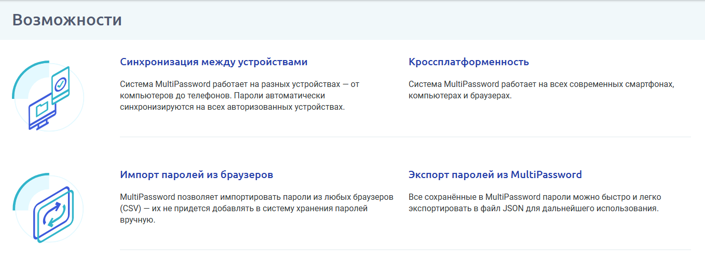Click paragraph about exporting to JSON file
705x264 pixels.
click(535, 203)
